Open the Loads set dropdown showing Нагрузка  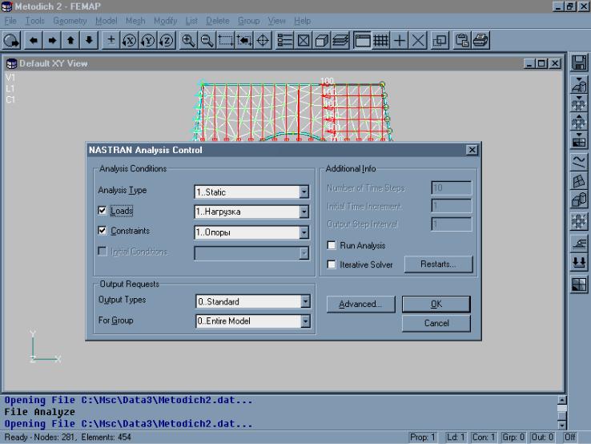pos(304,212)
